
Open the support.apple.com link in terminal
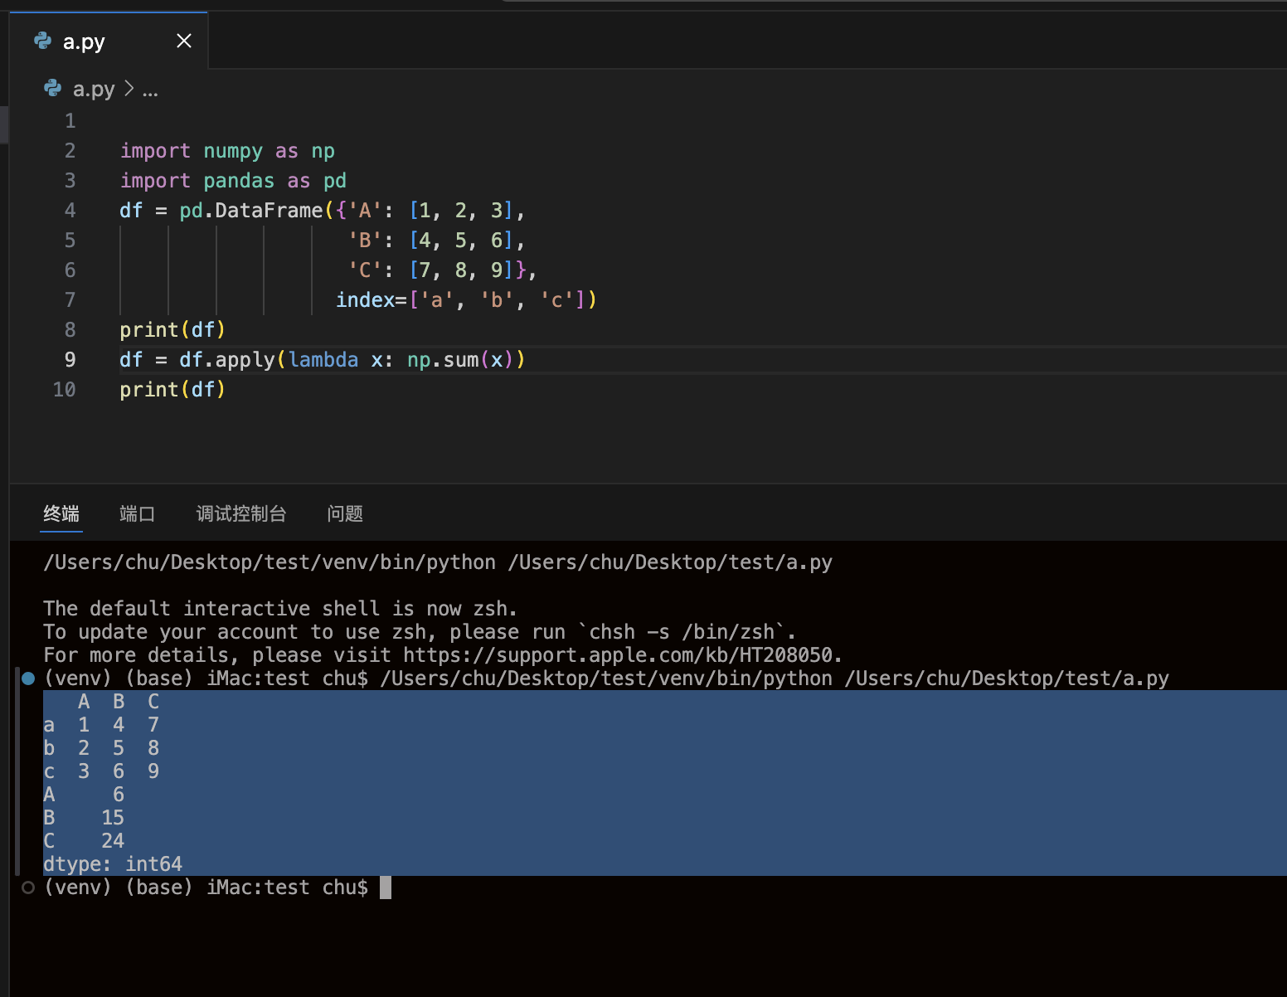click(x=618, y=655)
